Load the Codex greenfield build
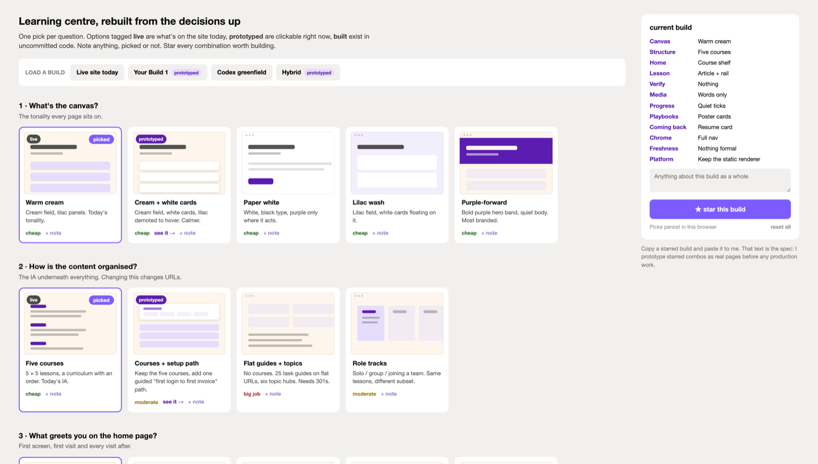The image size is (818, 464). (241, 72)
